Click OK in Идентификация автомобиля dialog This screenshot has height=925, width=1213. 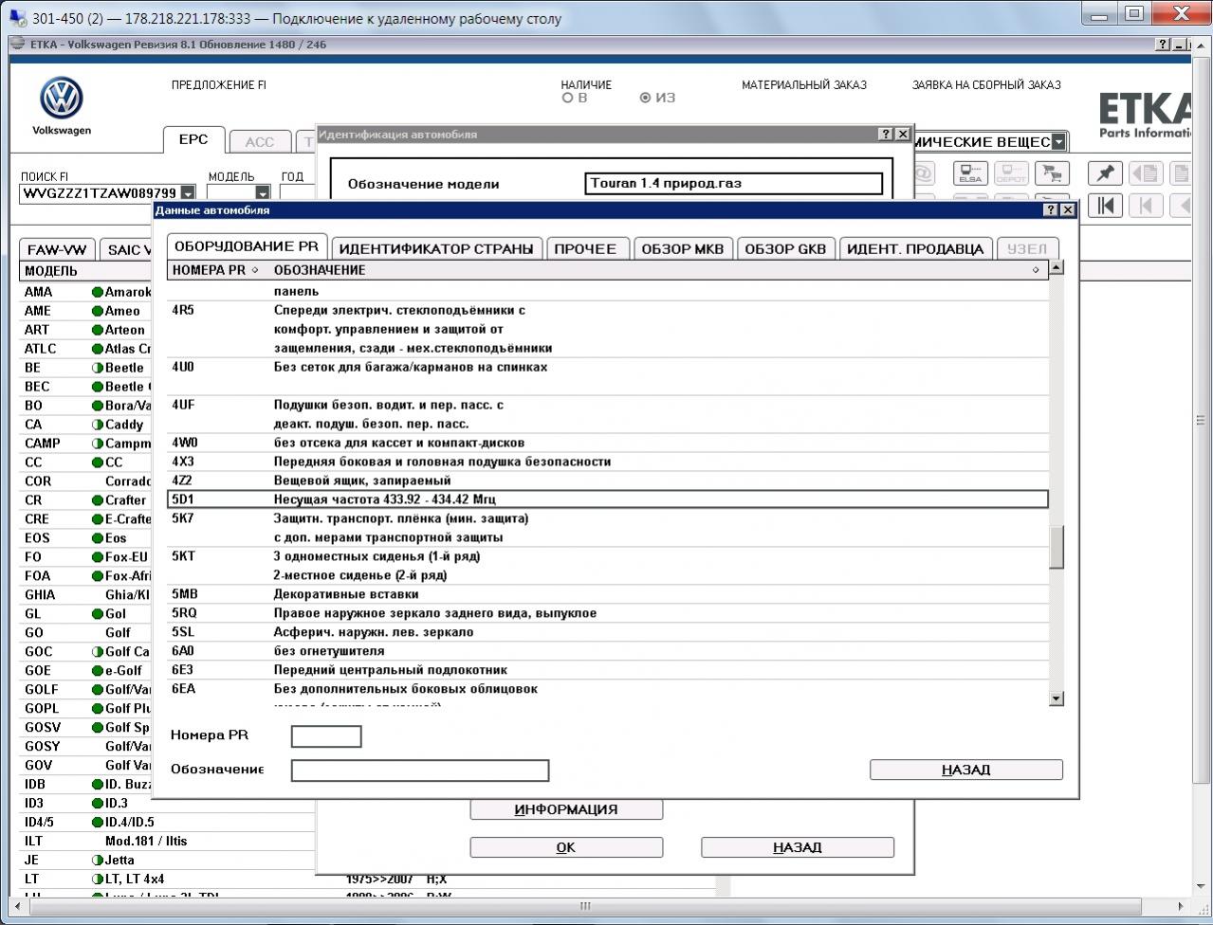[x=566, y=847]
